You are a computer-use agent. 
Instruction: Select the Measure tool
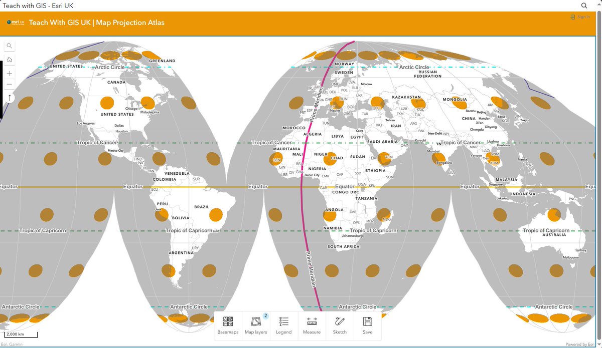coord(312,326)
